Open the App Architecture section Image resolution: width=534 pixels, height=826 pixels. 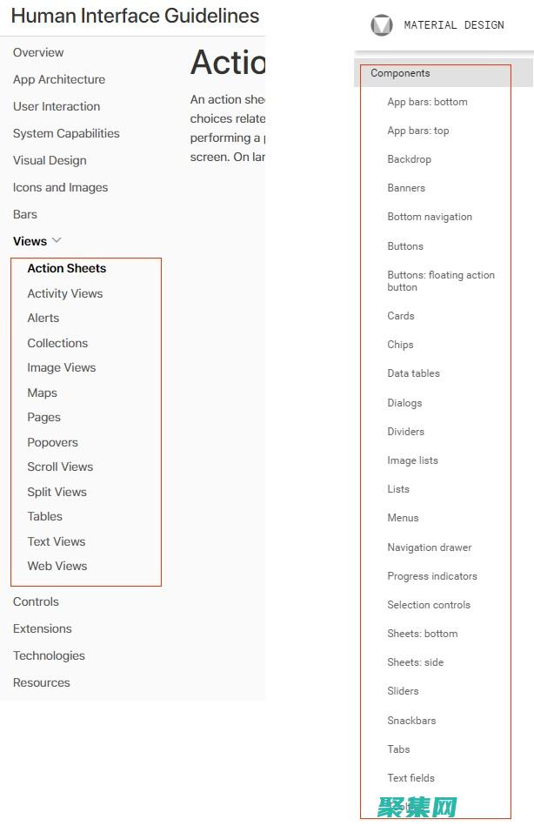58,79
